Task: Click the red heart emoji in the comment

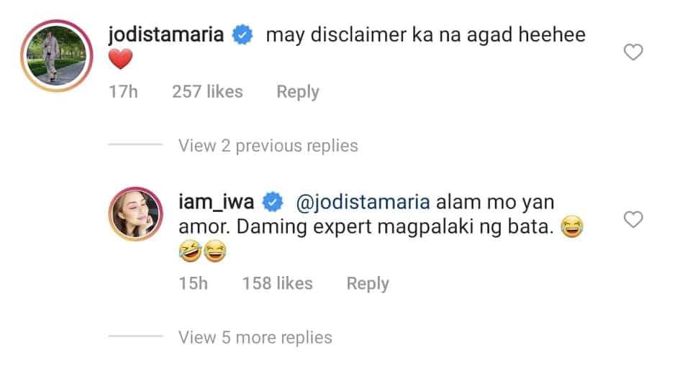Action: [x=120, y=59]
